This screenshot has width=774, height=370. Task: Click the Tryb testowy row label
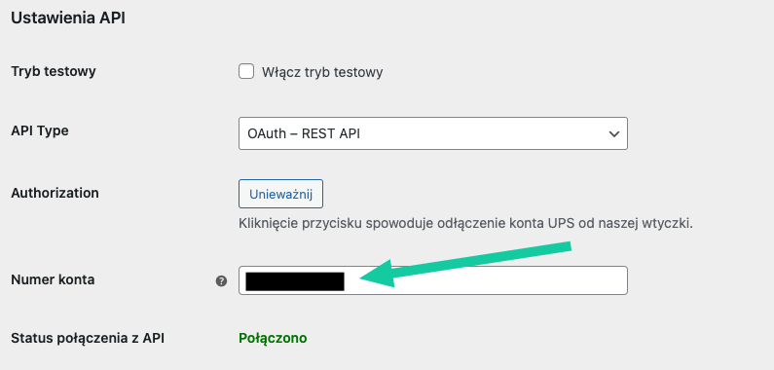pyautogui.click(x=54, y=72)
